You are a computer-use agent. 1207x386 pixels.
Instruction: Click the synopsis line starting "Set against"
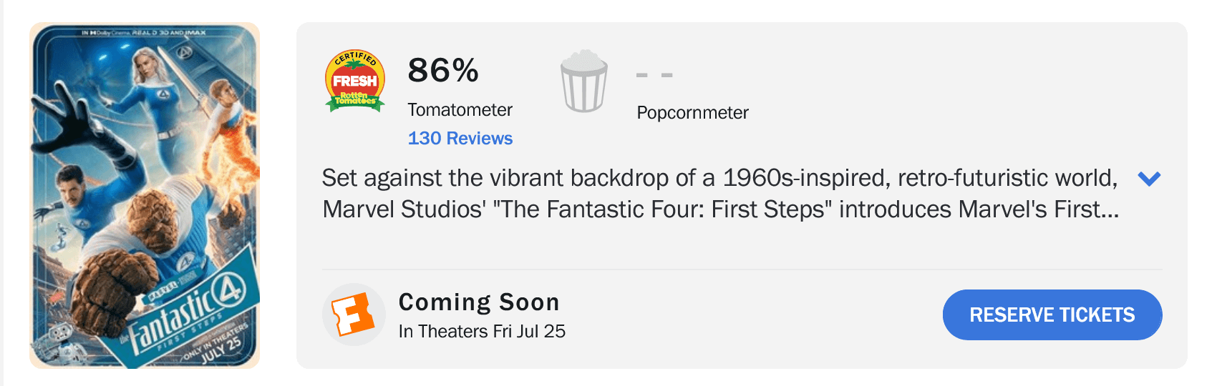[719, 177]
